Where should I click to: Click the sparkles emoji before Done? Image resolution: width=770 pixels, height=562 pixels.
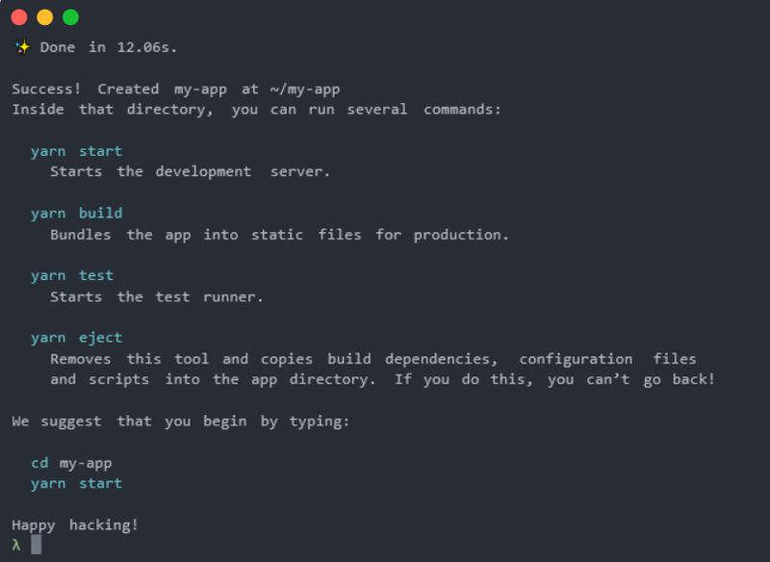(x=21, y=47)
